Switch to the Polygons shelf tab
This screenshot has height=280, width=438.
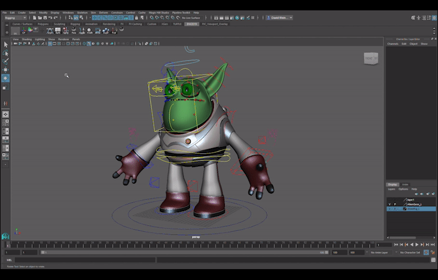pyautogui.click(x=43, y=24)
